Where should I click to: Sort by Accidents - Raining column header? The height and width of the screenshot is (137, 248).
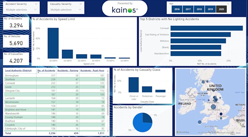pyautogui.click(x=68, y=70)
